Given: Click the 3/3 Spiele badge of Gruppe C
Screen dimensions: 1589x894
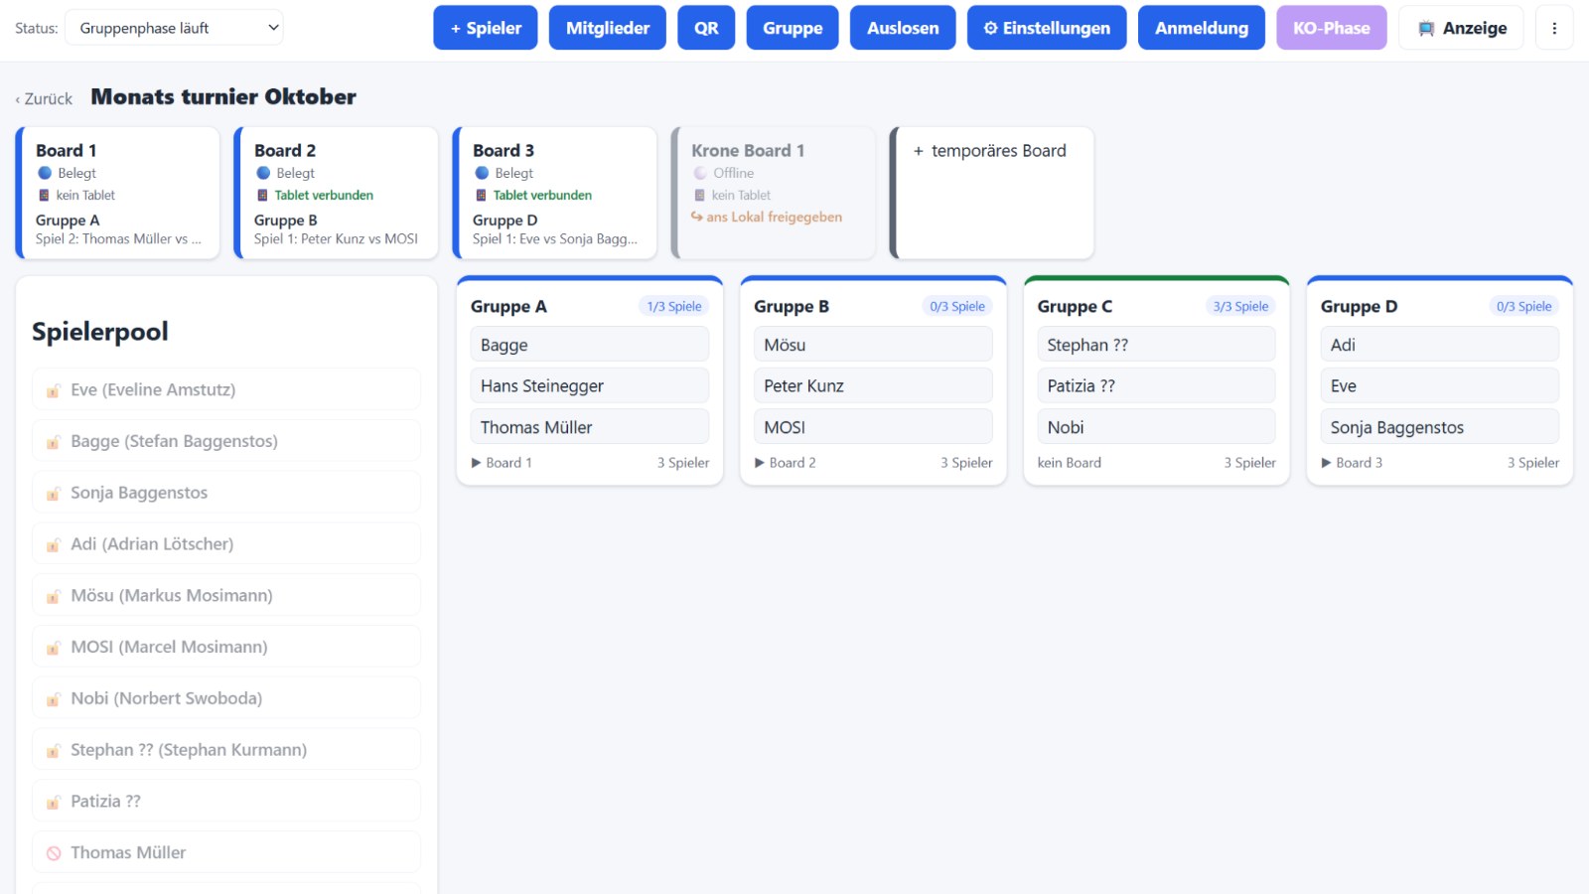Looking at the screenshot, I should pyautogui.click(x=1240, y=306).
